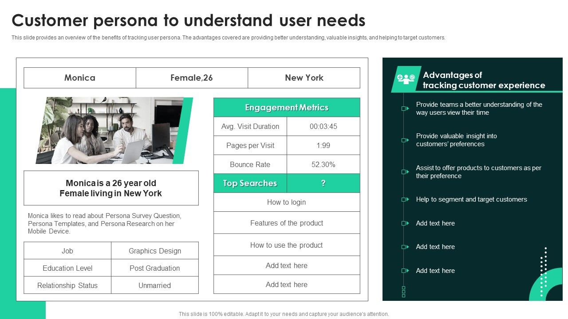The width and height of the screenshot is (568, 319).
Task: Select the 'Job' label cell
Action: coord(67,251)
